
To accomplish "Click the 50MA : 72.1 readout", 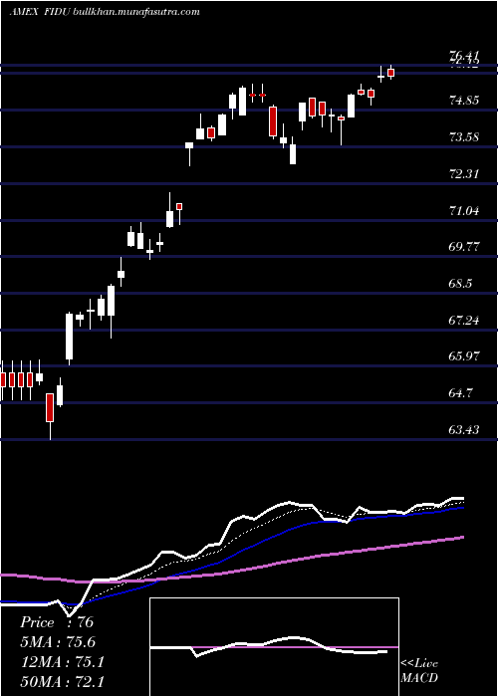I will click(x=62, y=681).
